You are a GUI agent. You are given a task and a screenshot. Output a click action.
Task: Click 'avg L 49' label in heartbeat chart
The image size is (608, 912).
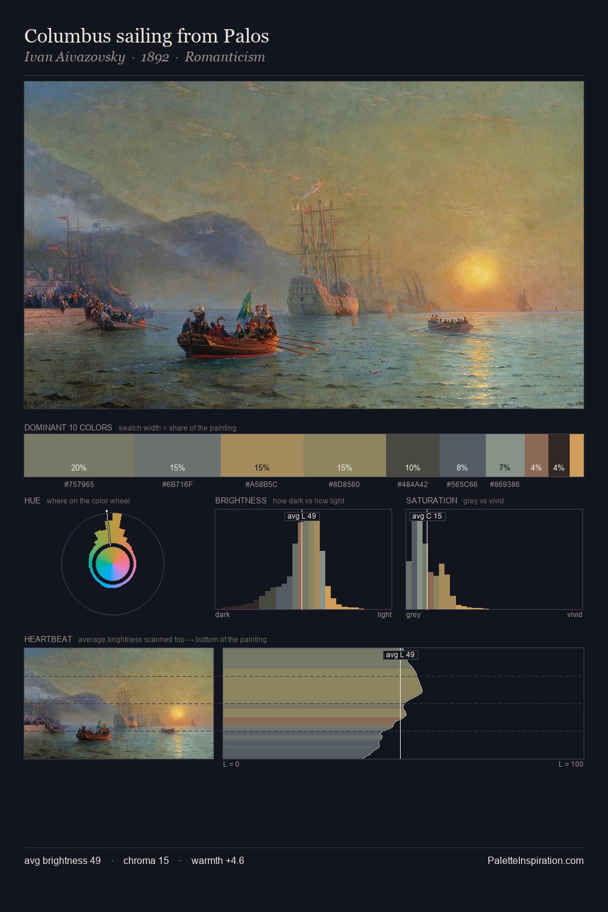pos(401,655)
